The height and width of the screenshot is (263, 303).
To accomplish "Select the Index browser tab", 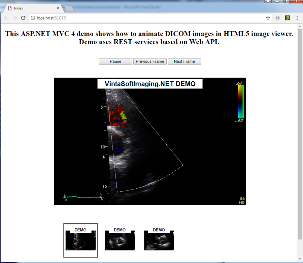I will click(34, 8).
